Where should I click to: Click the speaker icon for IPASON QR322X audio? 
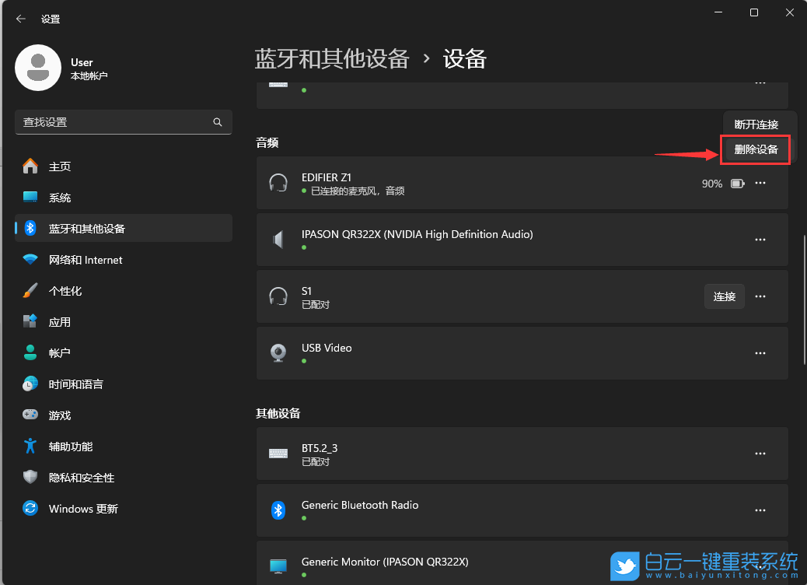pos(278,240)
